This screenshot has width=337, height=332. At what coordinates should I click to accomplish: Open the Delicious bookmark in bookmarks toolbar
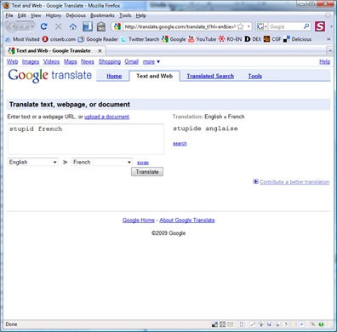(x=298, y=39)
